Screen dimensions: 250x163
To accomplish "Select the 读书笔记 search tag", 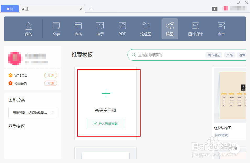I will pyautogui.click(x=214, y=55).
